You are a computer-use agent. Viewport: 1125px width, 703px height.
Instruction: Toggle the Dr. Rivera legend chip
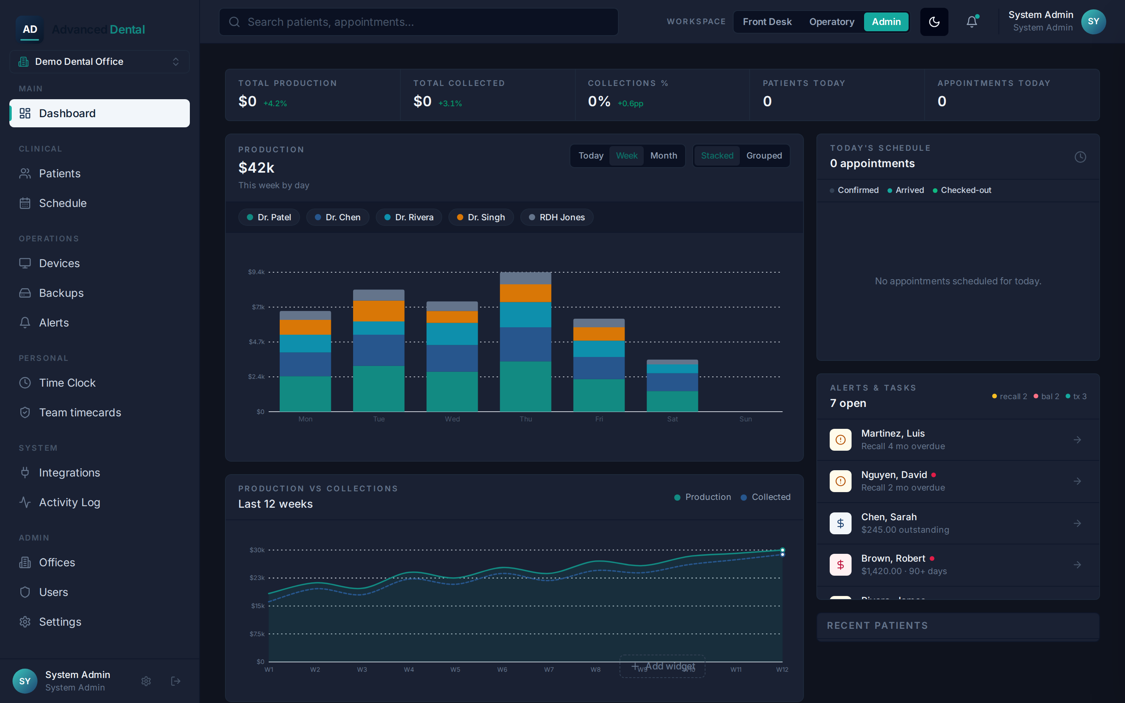[409, 217]
